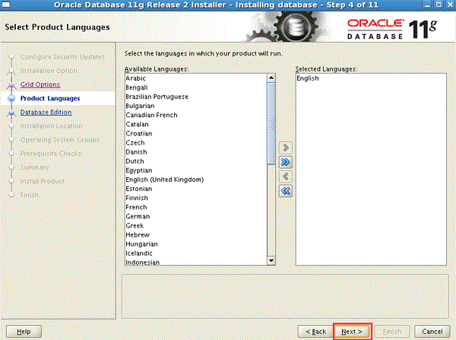
Task: Click the remove selected language arrow
Action: pos(286,176)
